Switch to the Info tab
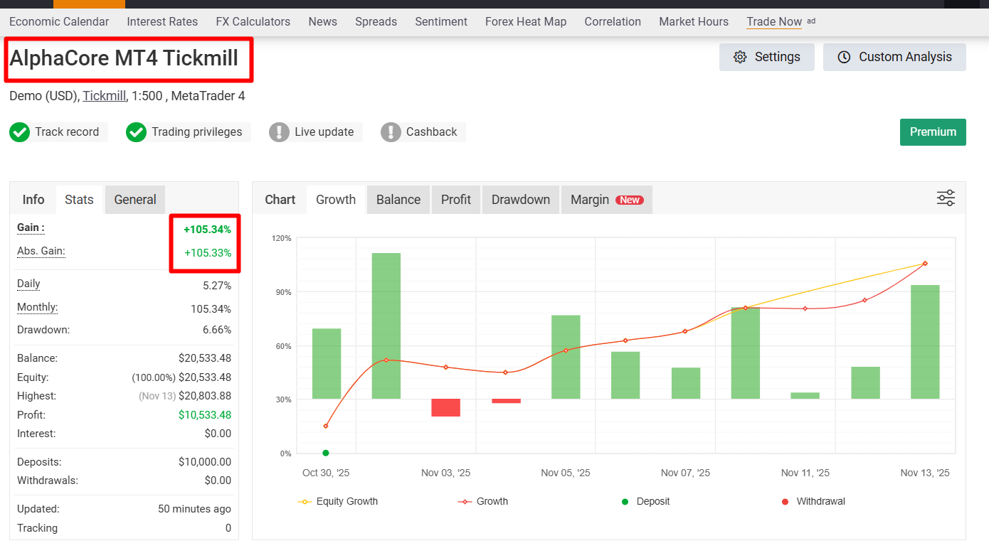This screenshot has width=989, height=553. (x=33, y=200)
